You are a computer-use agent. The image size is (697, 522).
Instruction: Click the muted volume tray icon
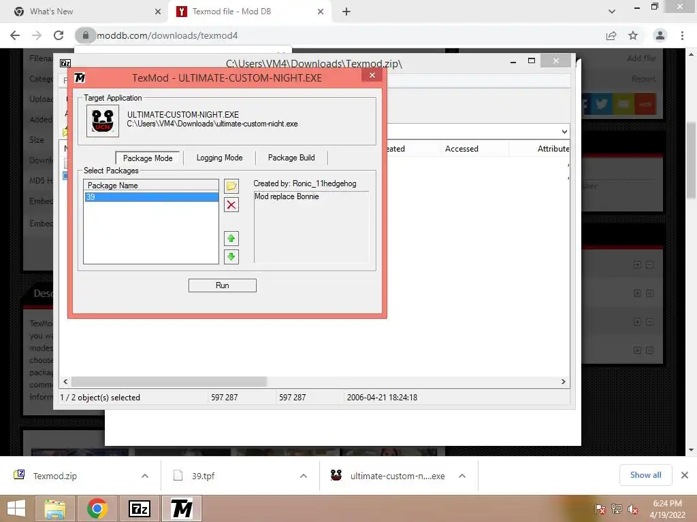(x=633, y=509)
